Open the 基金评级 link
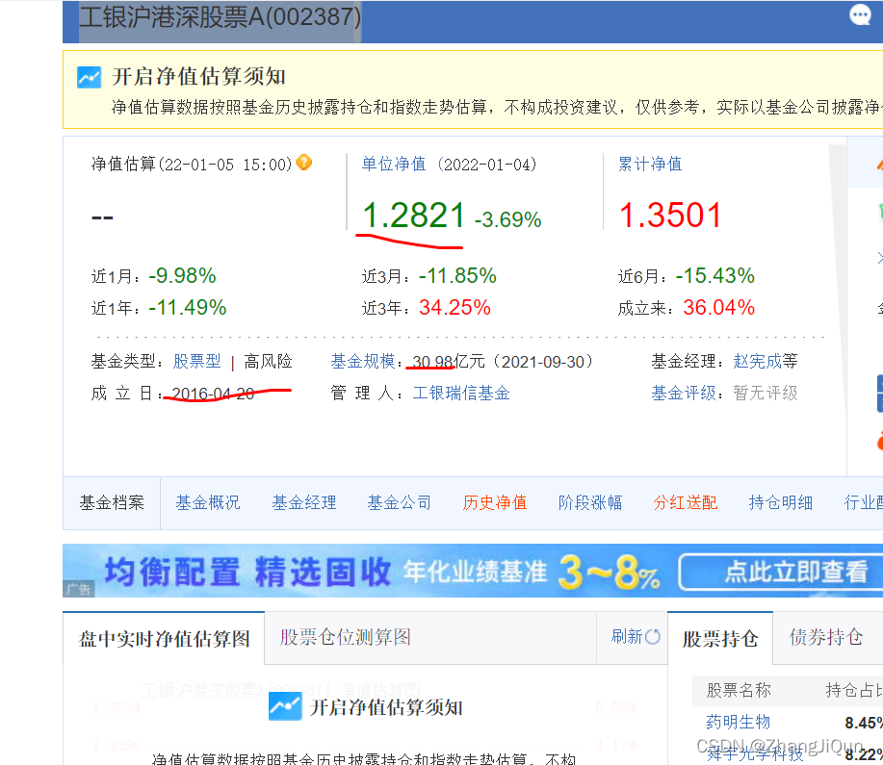Screen dimensions: 883x765 click(x=684, y=393)
